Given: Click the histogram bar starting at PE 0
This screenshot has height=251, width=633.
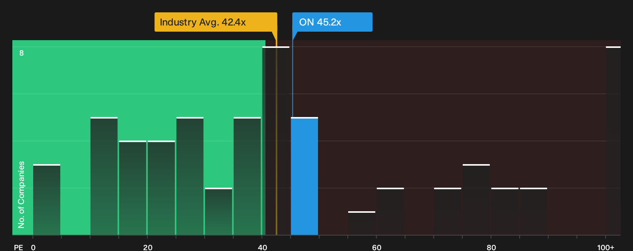Looking at the screenshot, I should (47, 200).
